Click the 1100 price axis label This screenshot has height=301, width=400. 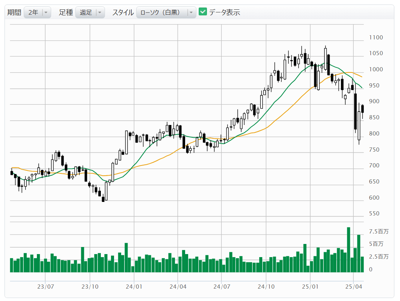pos(376,38)
